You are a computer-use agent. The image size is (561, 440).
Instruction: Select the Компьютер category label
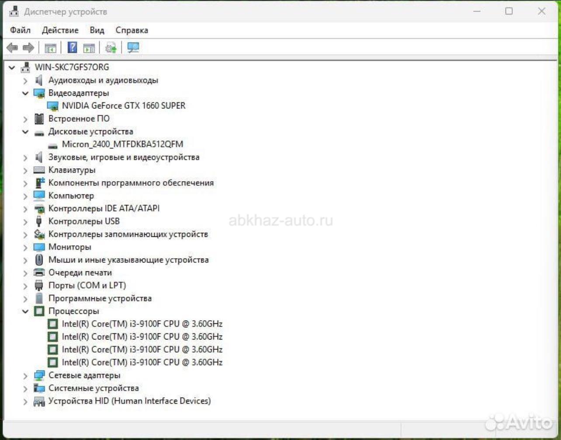[71, 195]
